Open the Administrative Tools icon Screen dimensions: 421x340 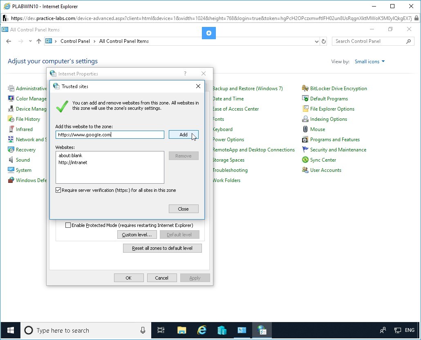pos(11,89)
